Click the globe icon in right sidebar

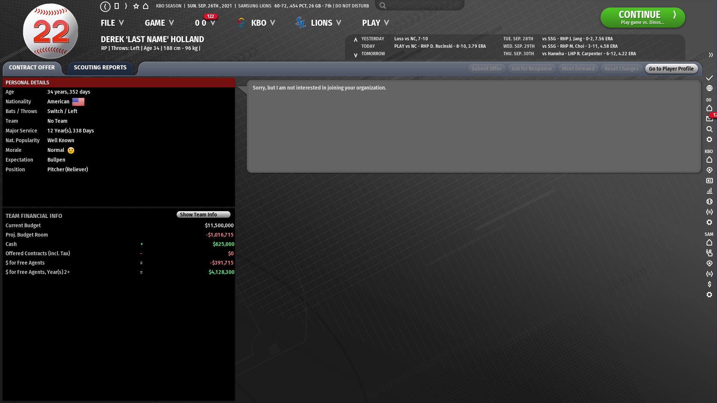709,88
